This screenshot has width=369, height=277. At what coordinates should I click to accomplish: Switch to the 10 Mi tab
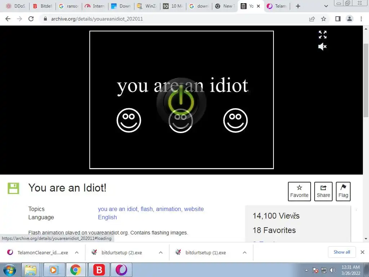(173, 6)
